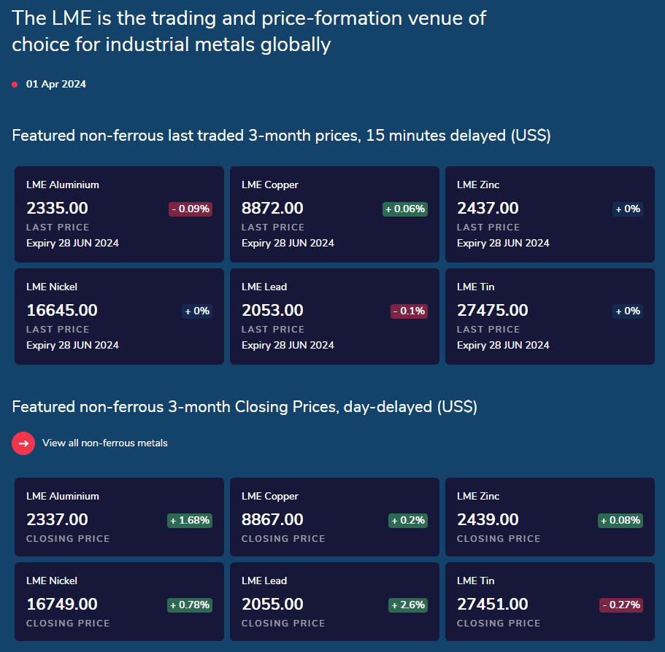Click Expiry 28 JUN 2024 under Aluminium

pos(72,243)
